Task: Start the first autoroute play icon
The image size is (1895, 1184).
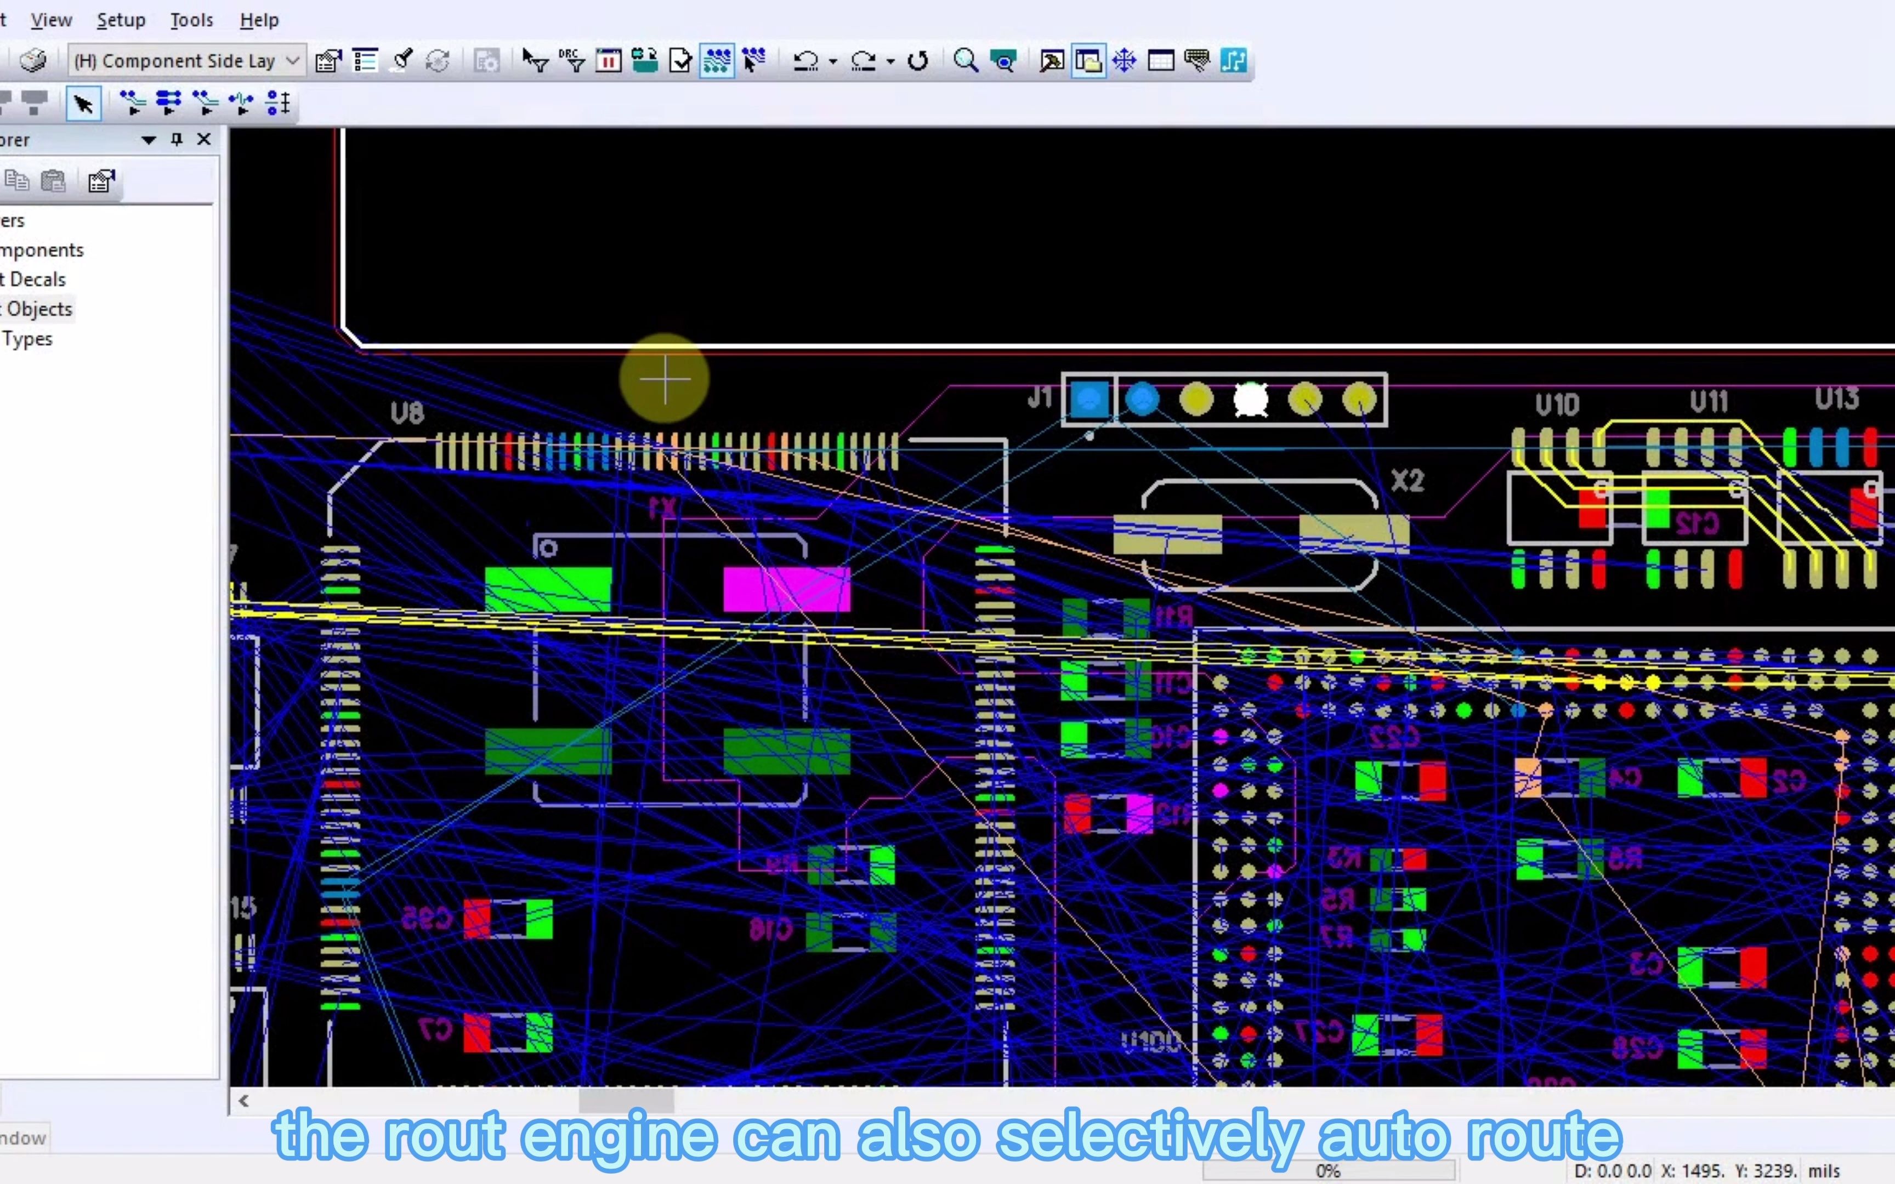Action: 132,103
